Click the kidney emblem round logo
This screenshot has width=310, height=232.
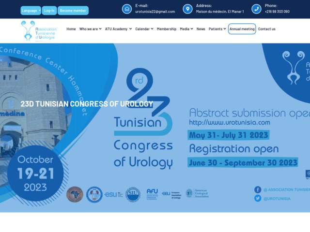[94, 194]
